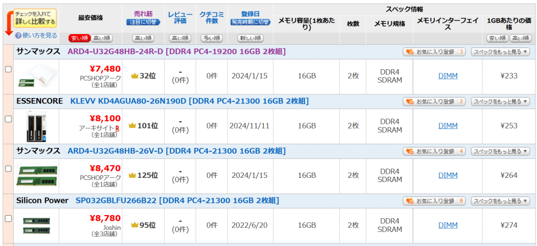Click the crown icon beside 125位 ranking
Viewport: 537px width, 246px height.
click(x=132, y=175)
